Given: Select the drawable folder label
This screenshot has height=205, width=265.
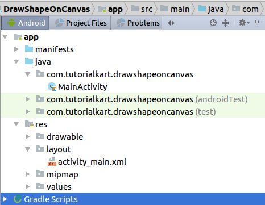Looking at the screenshot, I should point(65,137).
